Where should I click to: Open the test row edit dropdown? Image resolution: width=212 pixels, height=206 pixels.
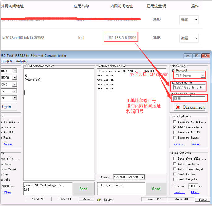196,38
